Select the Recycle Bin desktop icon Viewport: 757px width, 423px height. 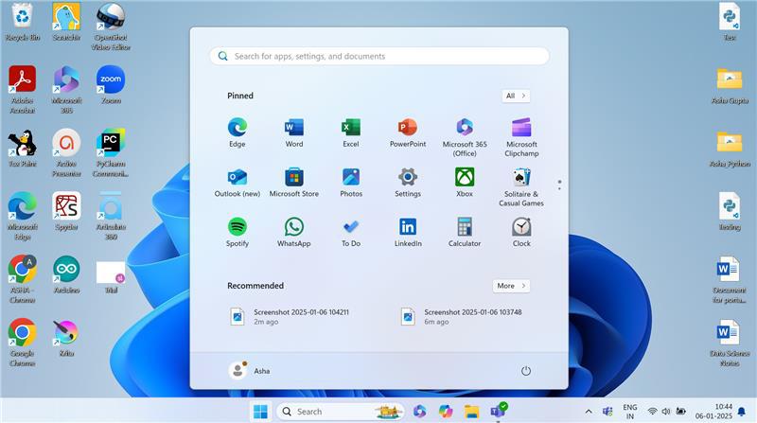[x=22, y=22]
